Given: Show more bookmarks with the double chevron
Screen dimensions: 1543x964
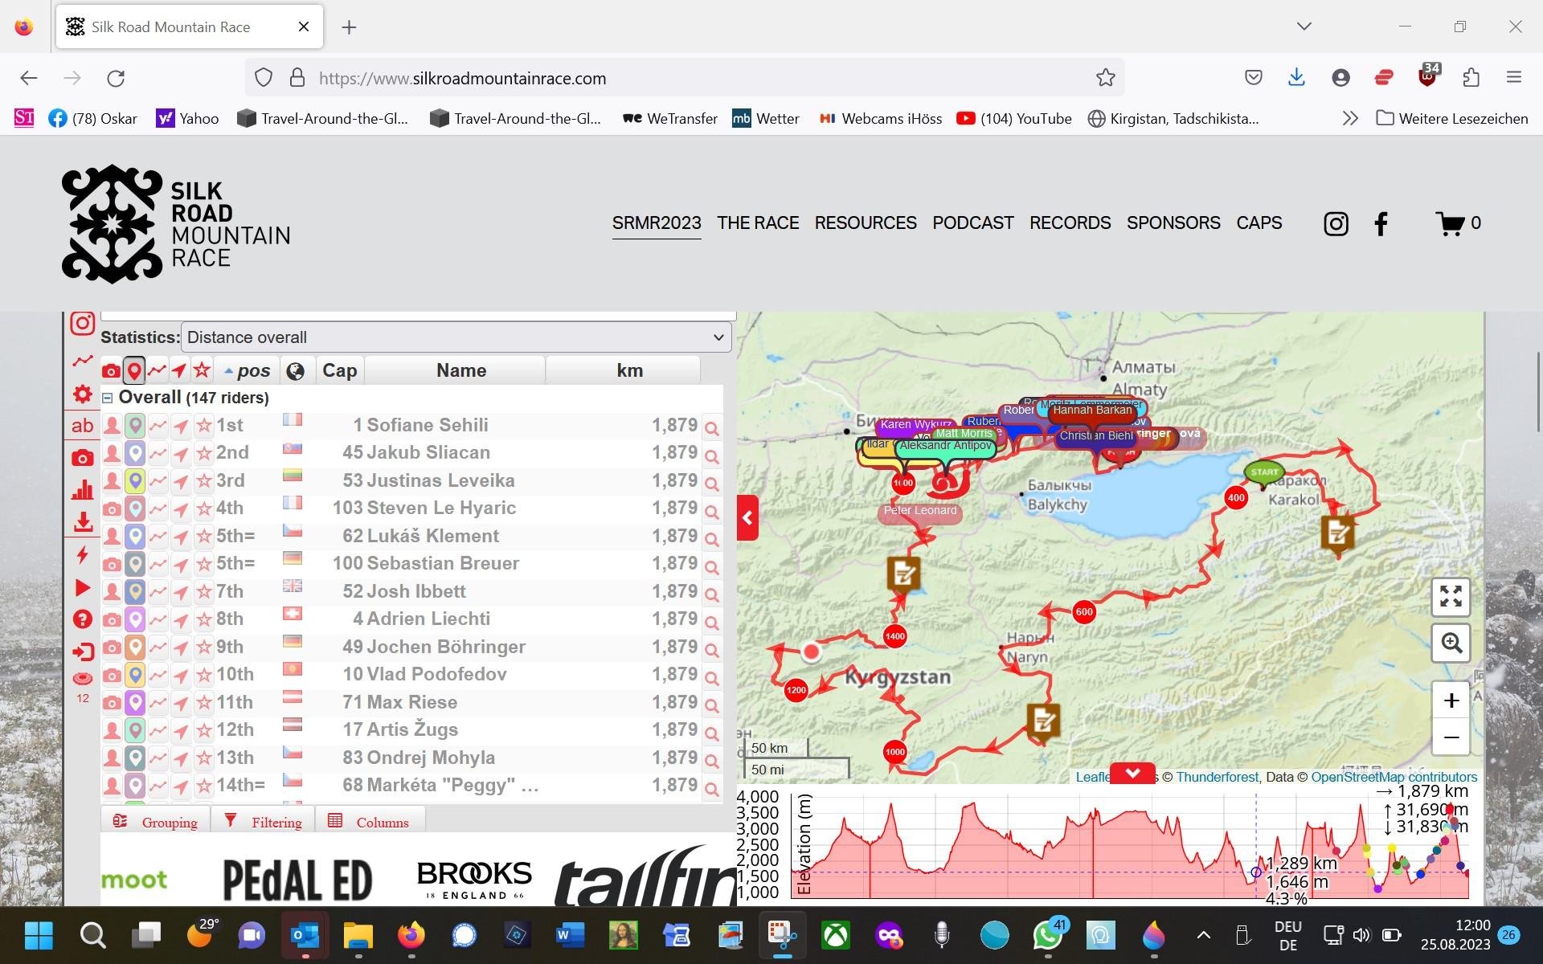Looking at the screenshot, I should pos(1350,118).
